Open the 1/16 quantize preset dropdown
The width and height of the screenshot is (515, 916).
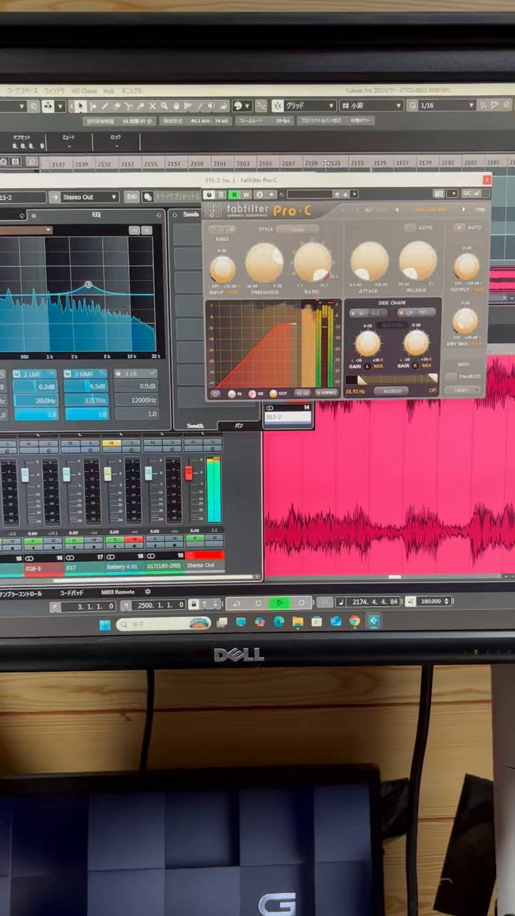[446, 105]
